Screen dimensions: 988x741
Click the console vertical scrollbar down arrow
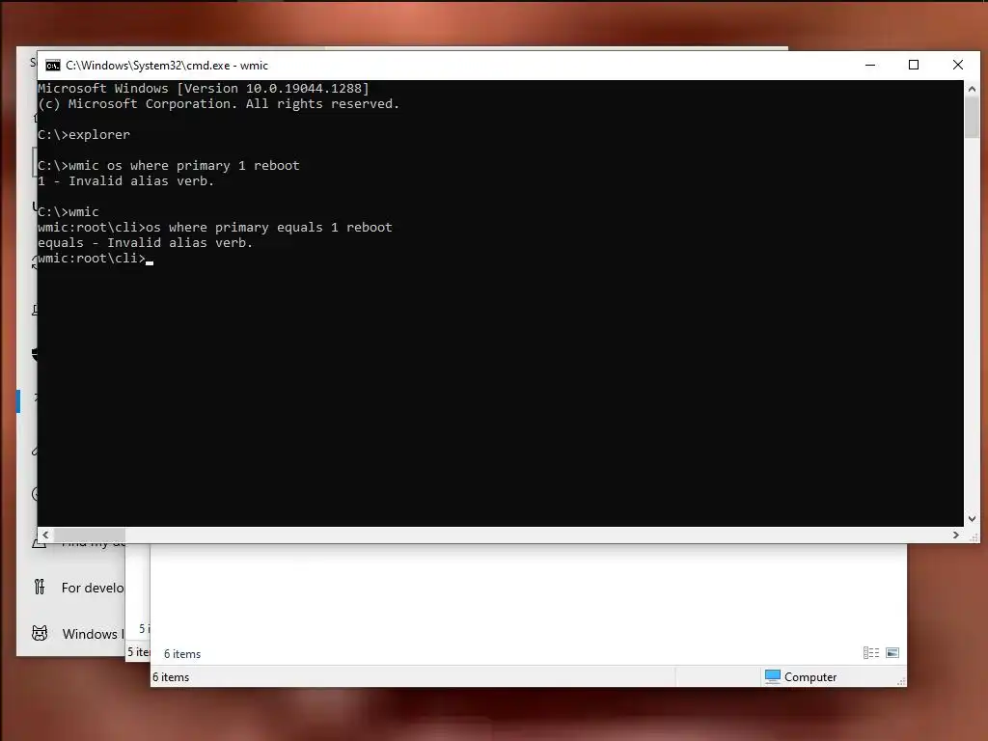click(972, 519)
